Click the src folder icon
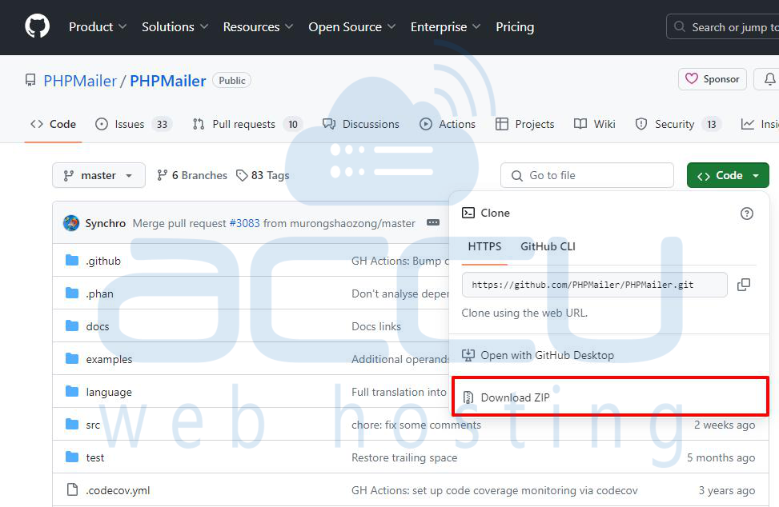The image size is (779, 507). point(73,424)
